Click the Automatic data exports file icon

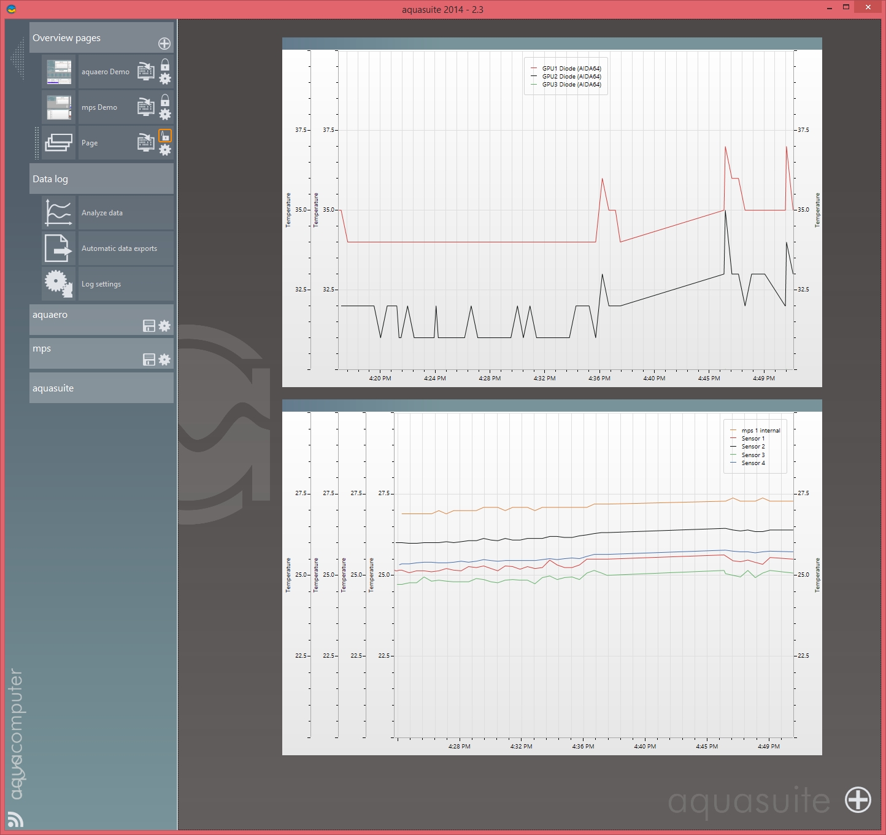[x=58, y=248]
